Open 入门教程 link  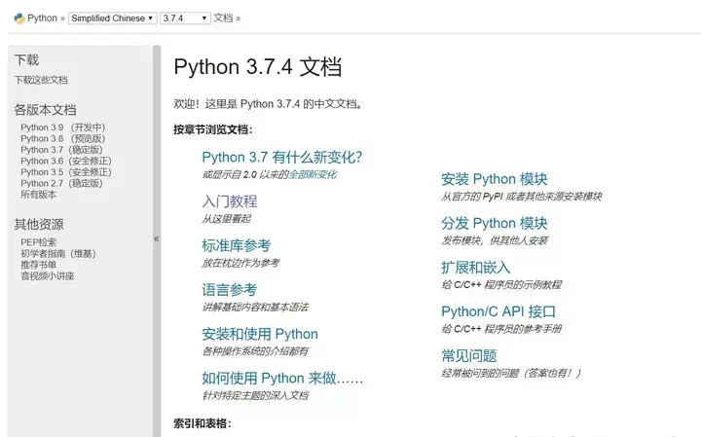pyautogui.click(x=230, y=201)
